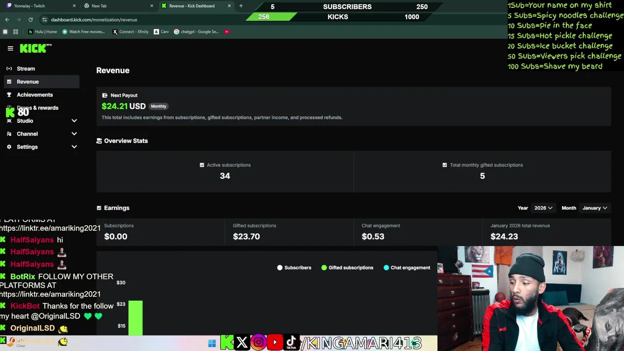Click the YouTube icon in bottom banner

click(x=275, y=343)
